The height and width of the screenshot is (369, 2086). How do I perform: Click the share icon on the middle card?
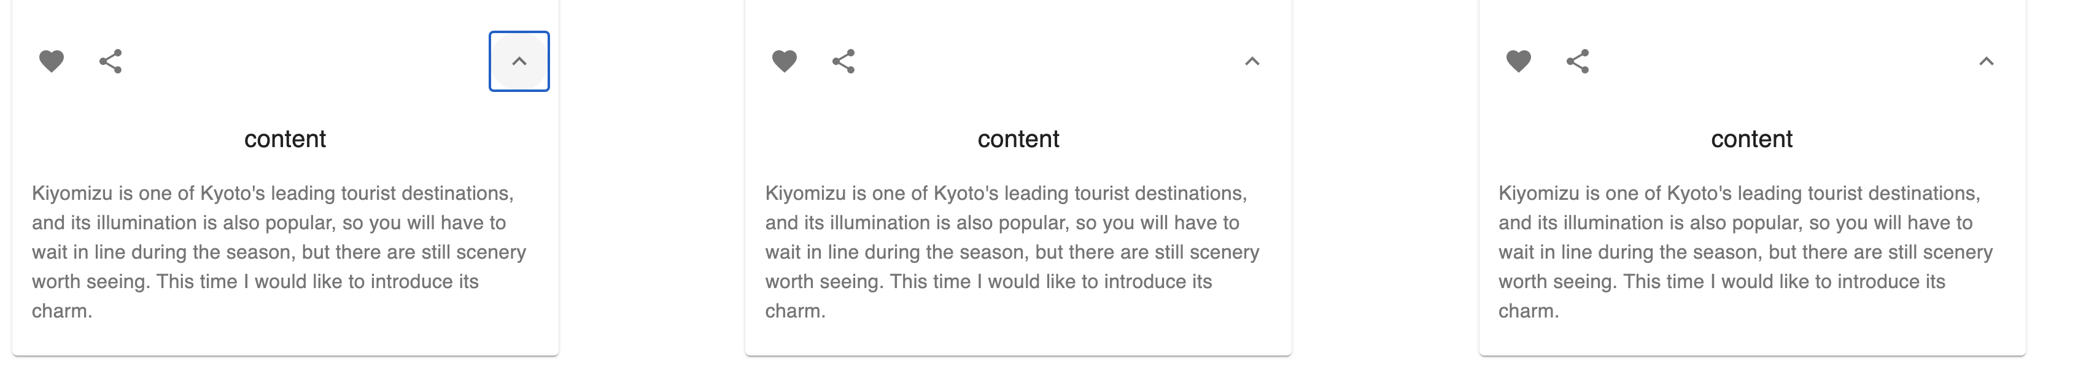pos(844,61)
